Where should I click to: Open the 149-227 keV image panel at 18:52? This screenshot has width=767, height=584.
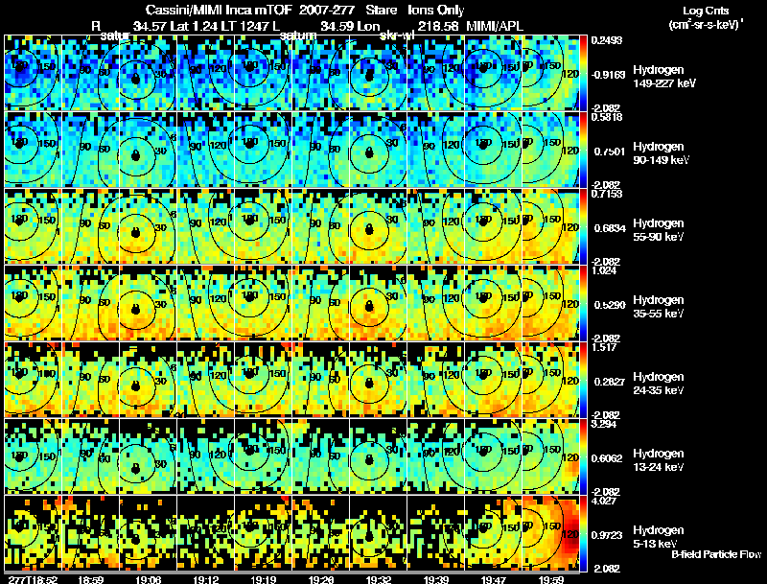pyautogui.click(x=33, y=73)
